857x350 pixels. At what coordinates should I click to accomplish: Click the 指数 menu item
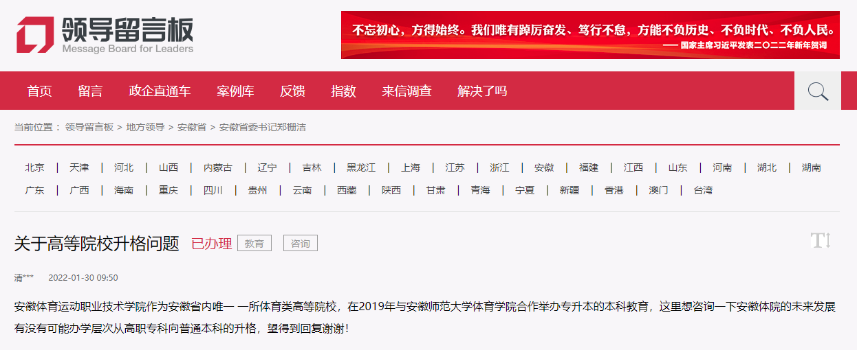[343, 91]
